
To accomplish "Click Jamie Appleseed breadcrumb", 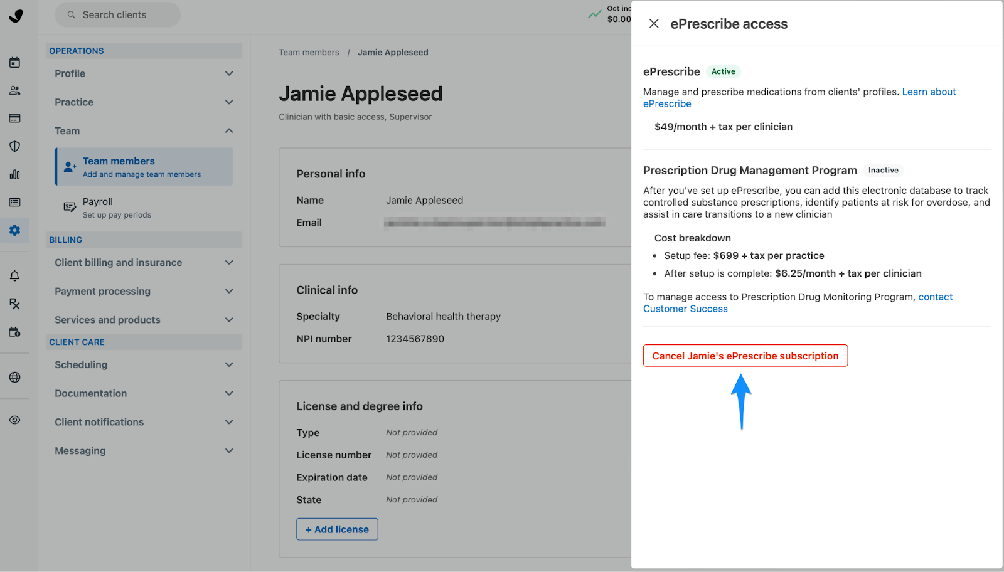I will coord(393,53).
